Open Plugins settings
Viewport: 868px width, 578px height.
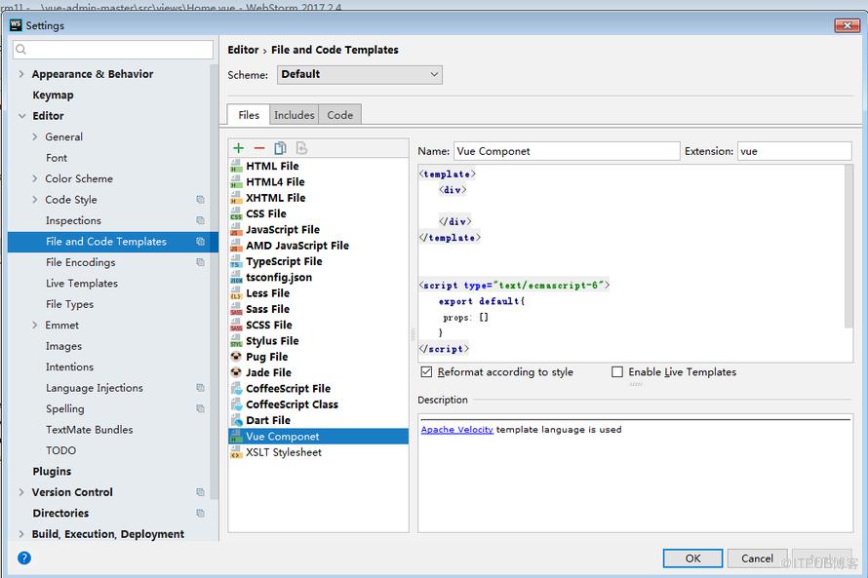coord(52,471)
